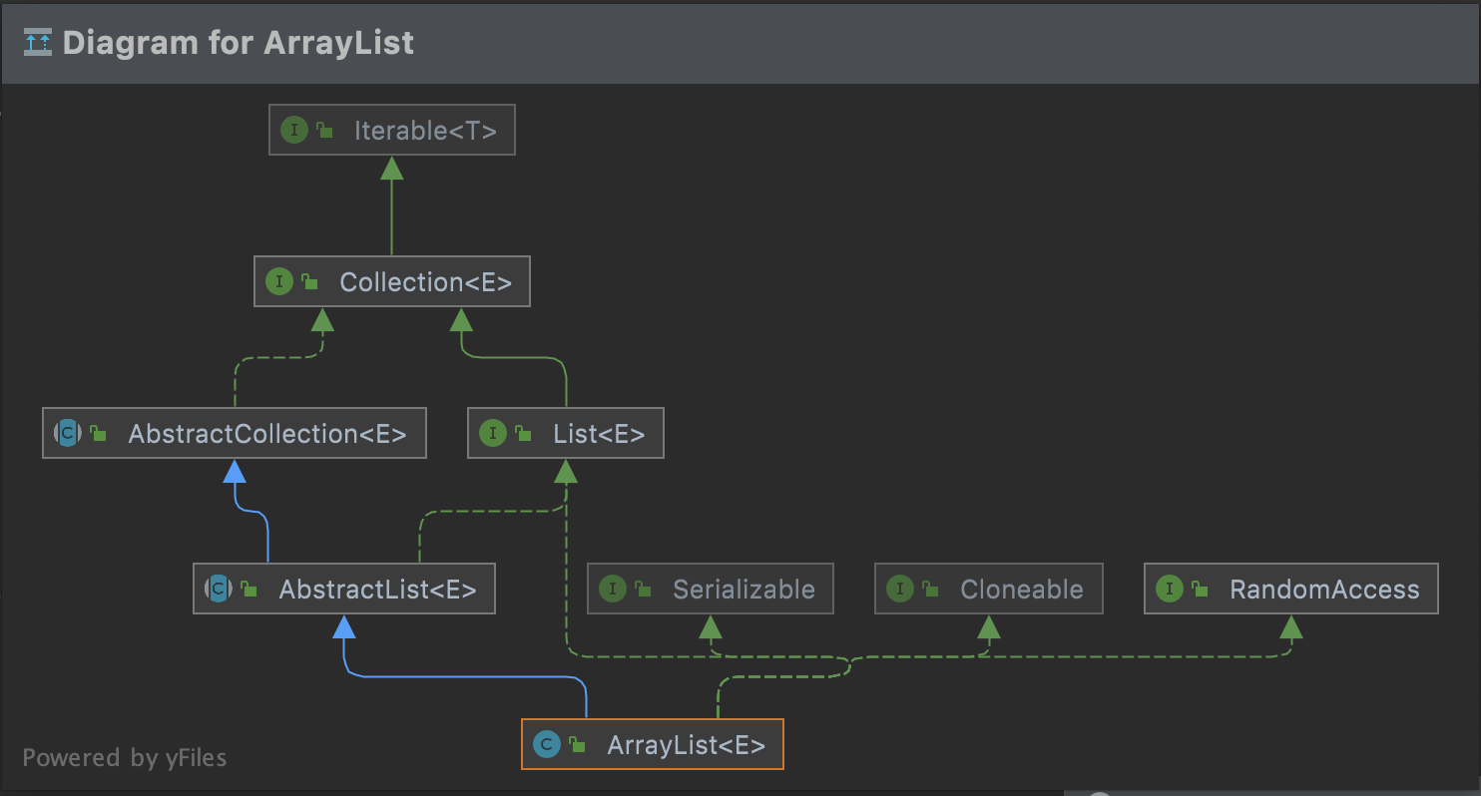The width and height of the screenshot is (1481, 796).
Task: Click the Diagram for ArrayList title
Action: pos(238,43)
